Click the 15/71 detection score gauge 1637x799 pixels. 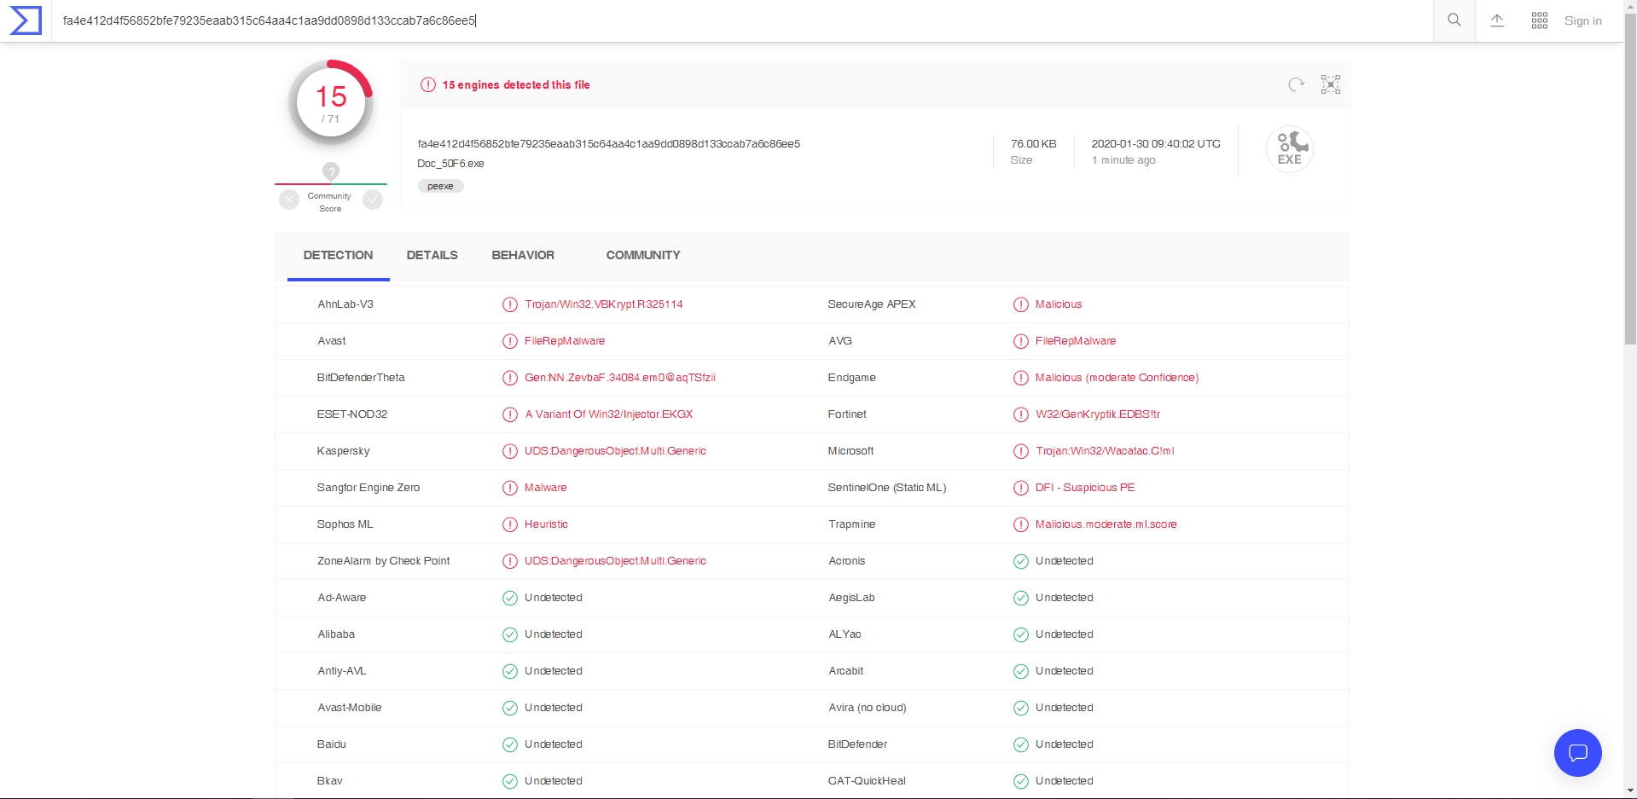click(x=331, y=103)
